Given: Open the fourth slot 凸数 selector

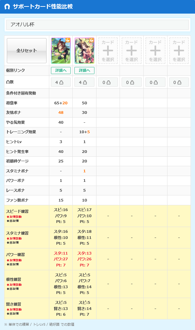Looking at the screenshot, I should tap(132, 82).
